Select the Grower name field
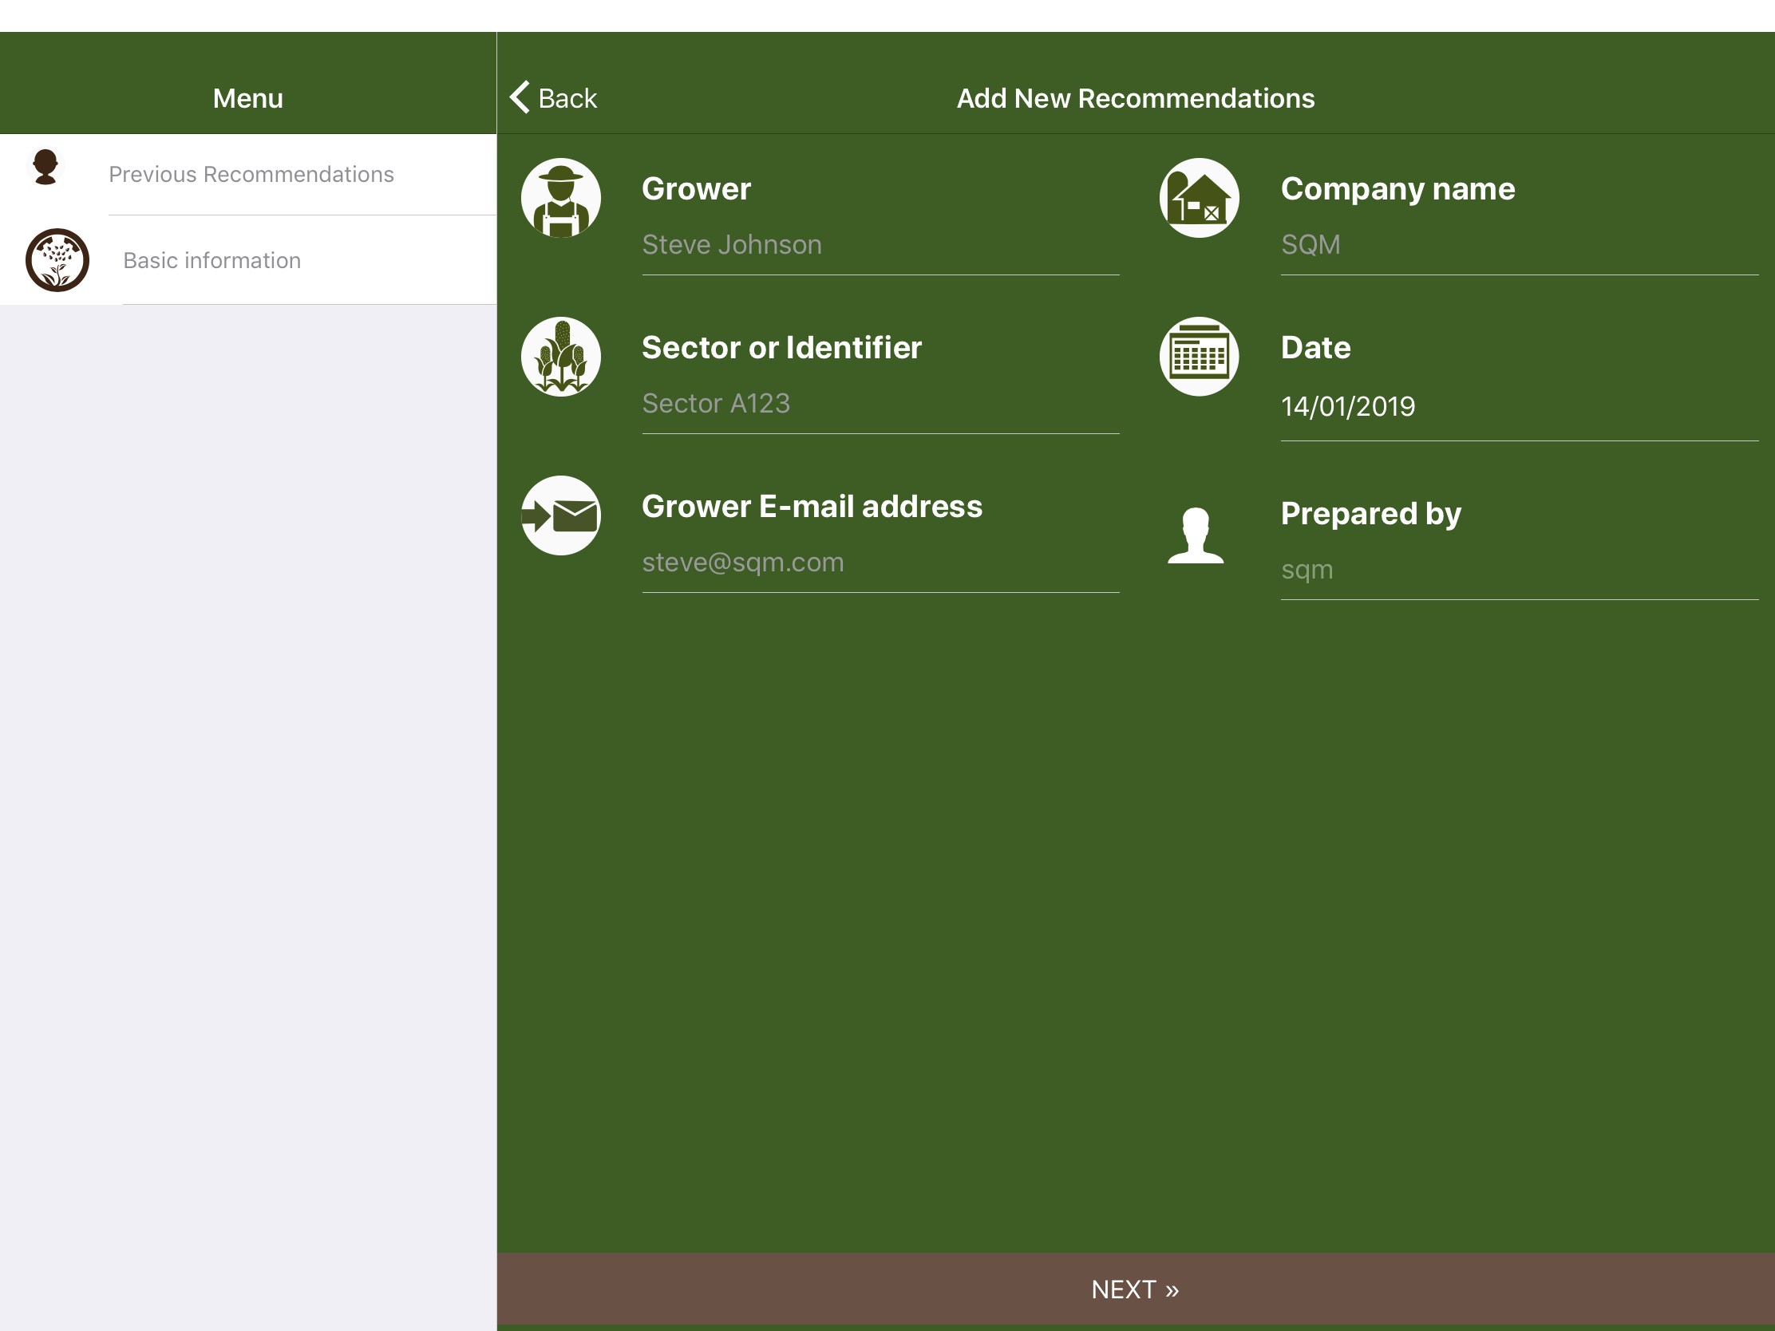The width and height of the screenshot is (1775, 1331). tap(880, 245)
